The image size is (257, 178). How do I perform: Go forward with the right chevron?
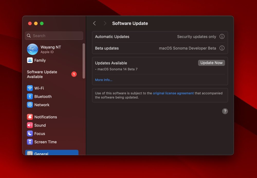105,23
